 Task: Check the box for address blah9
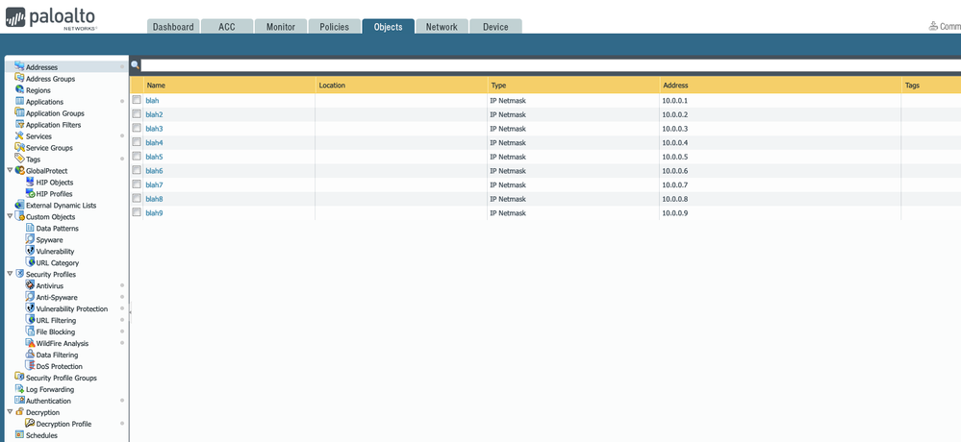coord(137,212)
